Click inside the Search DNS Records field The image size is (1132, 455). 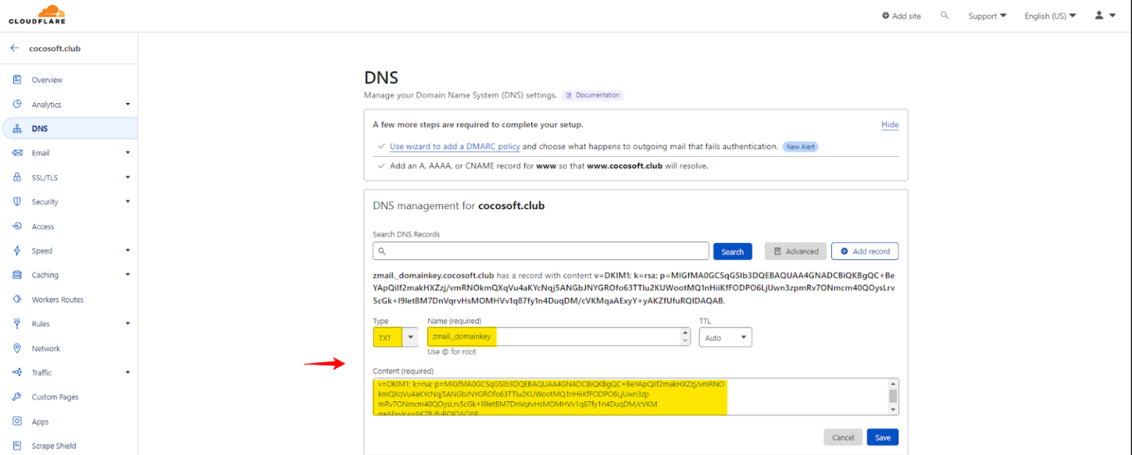click(x=540, y=250)
